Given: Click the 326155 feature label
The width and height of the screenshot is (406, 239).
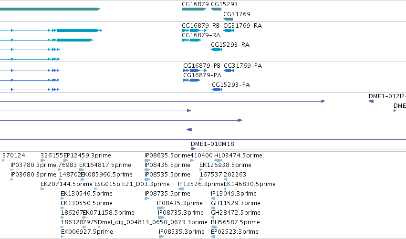Looking at the screenshot, I should coord(52,156).
